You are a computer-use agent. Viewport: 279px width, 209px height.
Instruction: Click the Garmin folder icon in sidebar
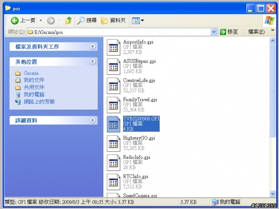[x=17, y=73]
